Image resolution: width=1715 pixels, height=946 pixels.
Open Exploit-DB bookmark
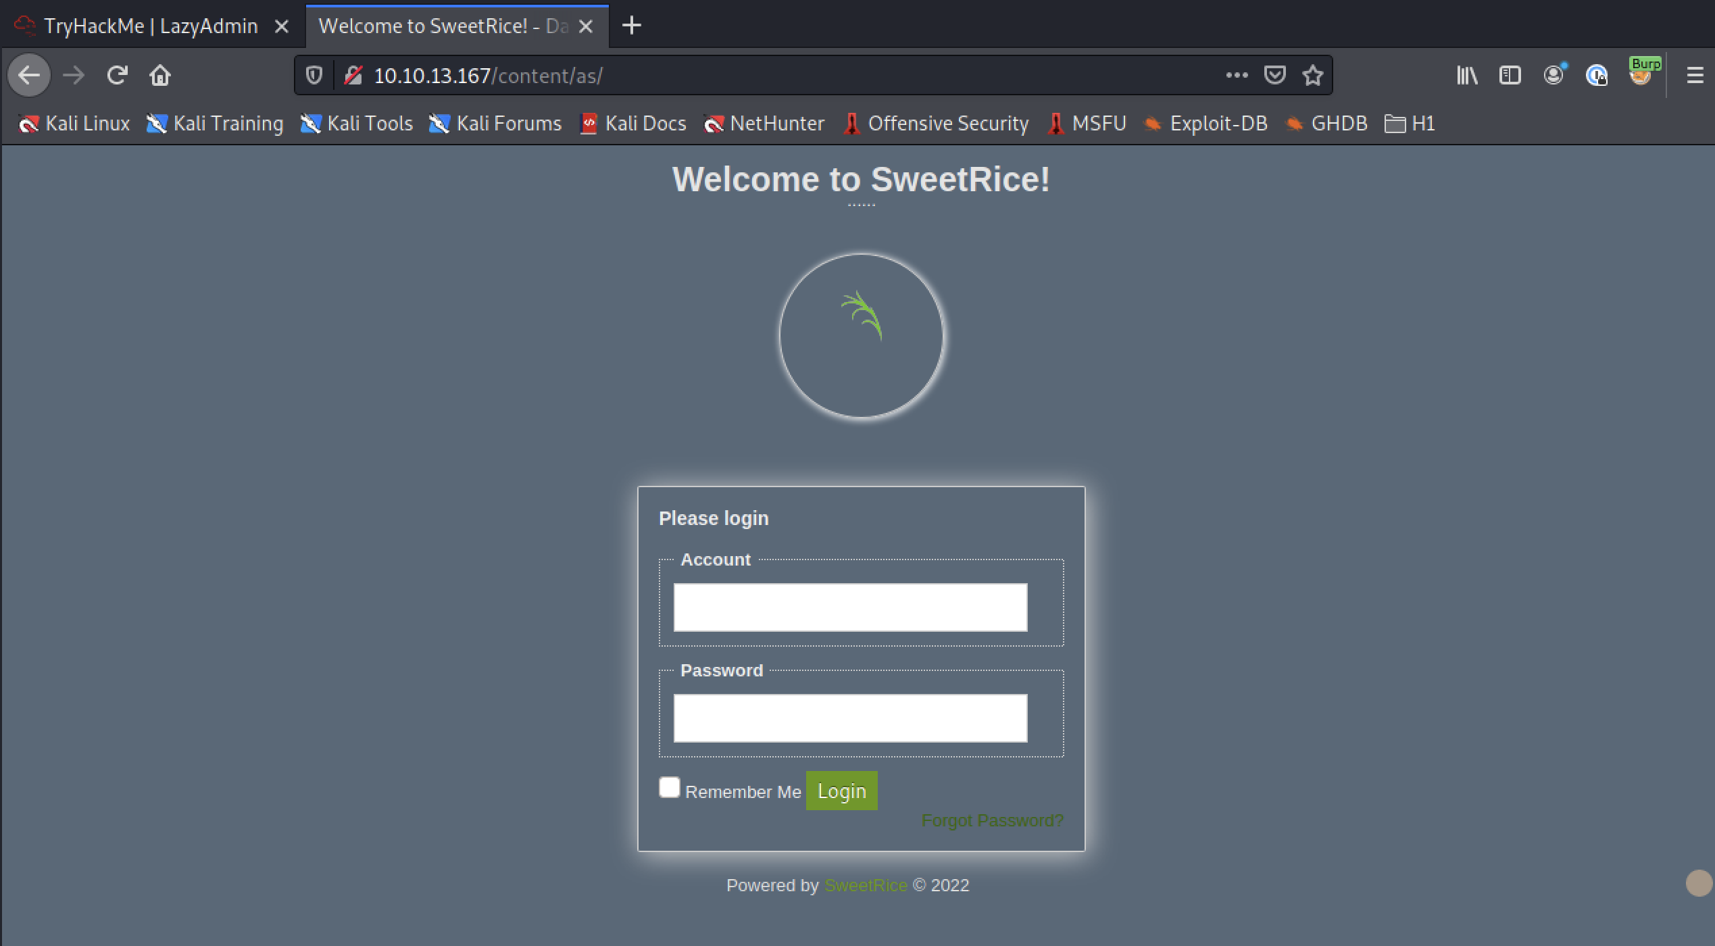1206,124
